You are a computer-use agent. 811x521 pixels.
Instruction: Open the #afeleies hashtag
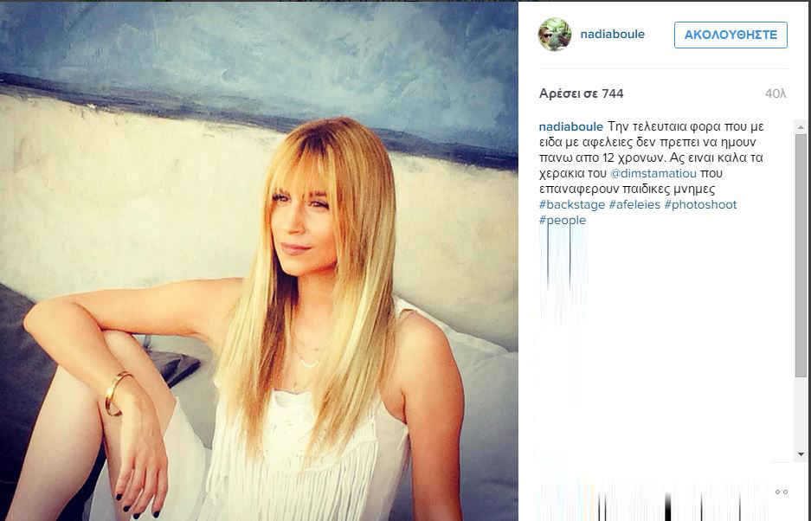(634, 204)
